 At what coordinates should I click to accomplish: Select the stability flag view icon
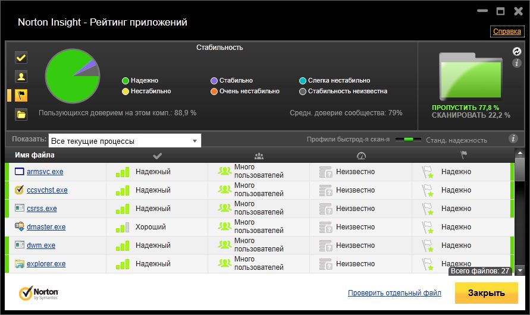[21, 96]
